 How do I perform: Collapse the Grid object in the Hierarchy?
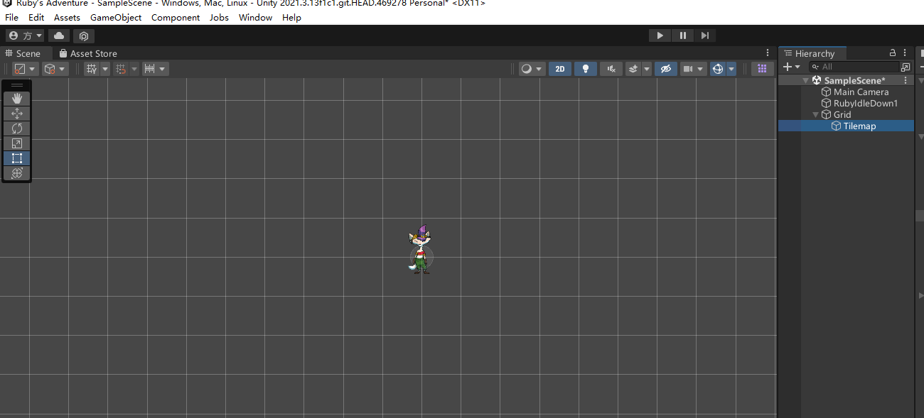[815, 114]
